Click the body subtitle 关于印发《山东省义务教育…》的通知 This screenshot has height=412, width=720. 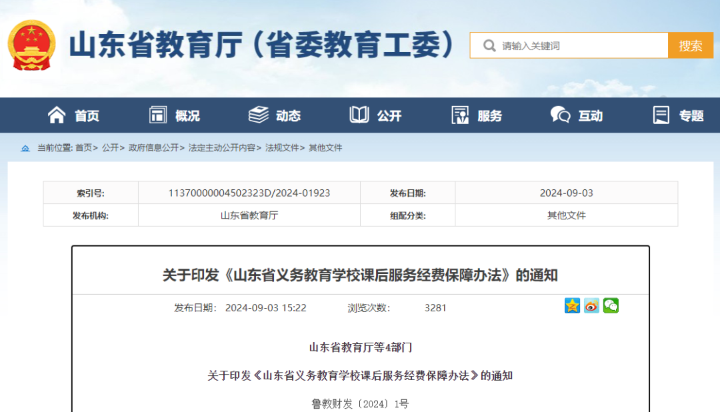coord(360,376)
